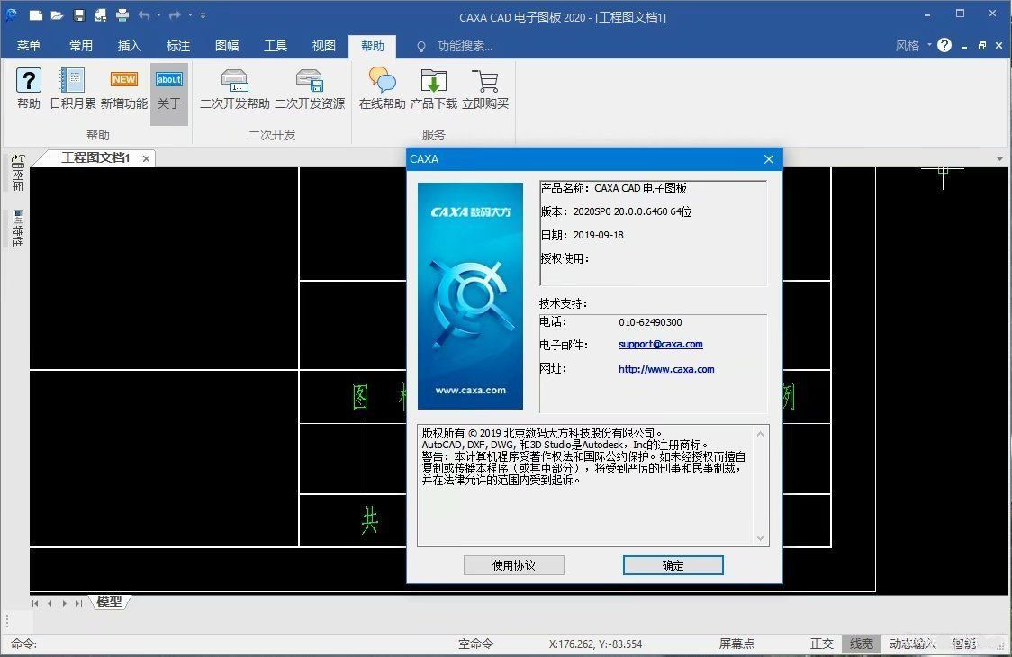Viewport: 1012px width, 657px height.
Task: Redo the last undone action
Action: (x=175, y=14)
